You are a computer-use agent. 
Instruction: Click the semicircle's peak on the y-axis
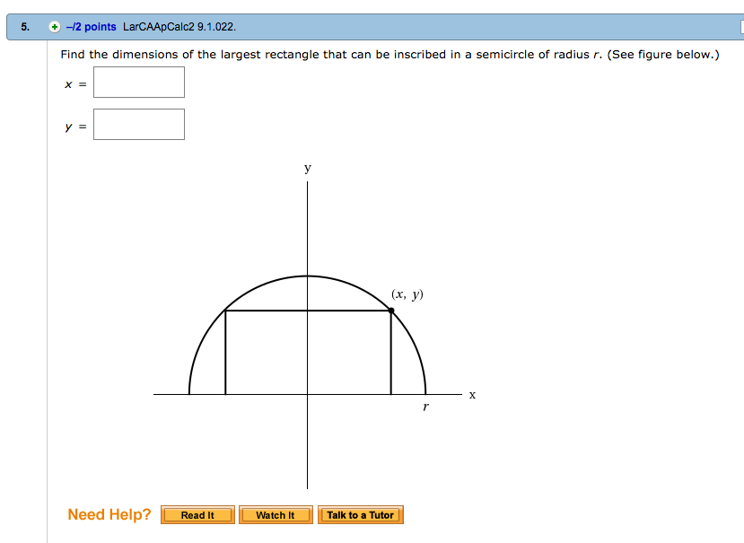point(307,276)
